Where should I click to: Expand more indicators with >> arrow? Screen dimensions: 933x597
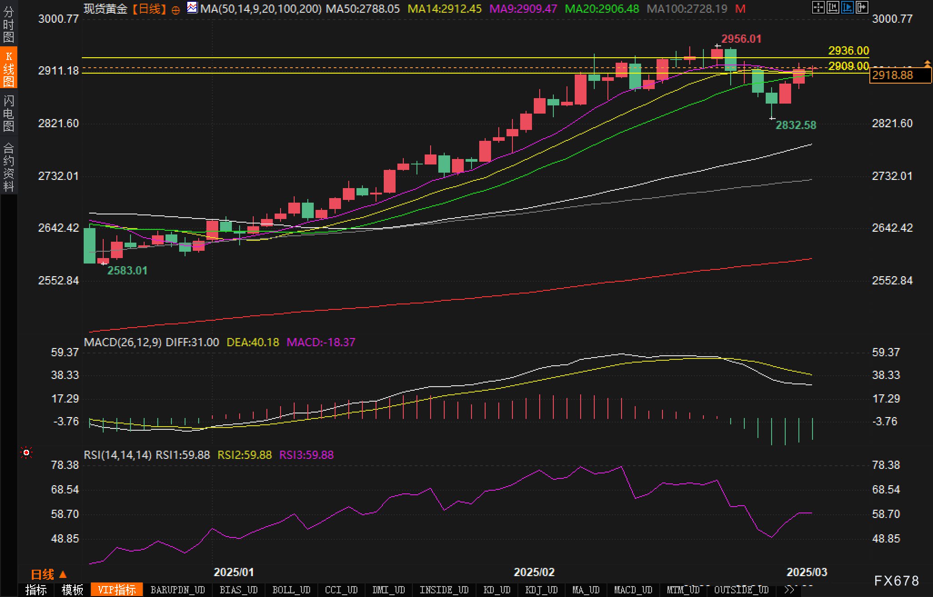[x=790, y=590]
